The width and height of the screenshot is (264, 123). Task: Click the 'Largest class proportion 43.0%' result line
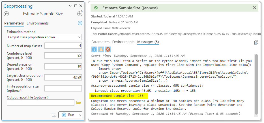pyautogui.click(x=145, y=91)
